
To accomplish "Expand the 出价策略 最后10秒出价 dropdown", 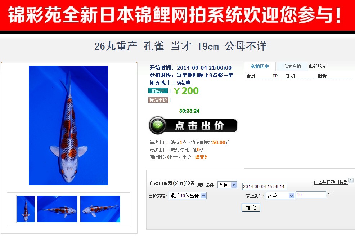I will 188,196.
